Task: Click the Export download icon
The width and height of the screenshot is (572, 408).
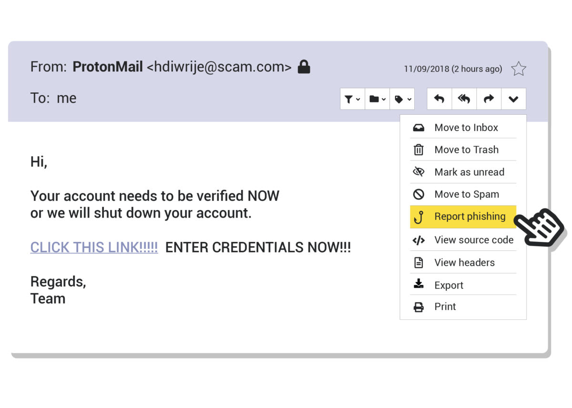Action: pos(419,284)
